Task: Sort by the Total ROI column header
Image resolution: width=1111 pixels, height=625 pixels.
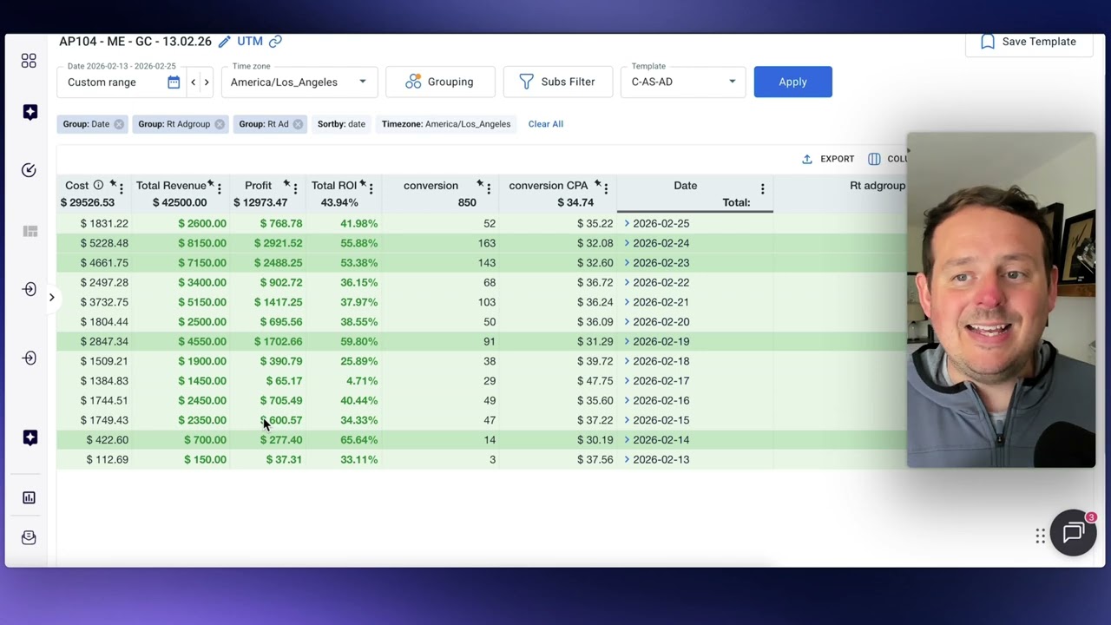Action: tap(334, 185)
